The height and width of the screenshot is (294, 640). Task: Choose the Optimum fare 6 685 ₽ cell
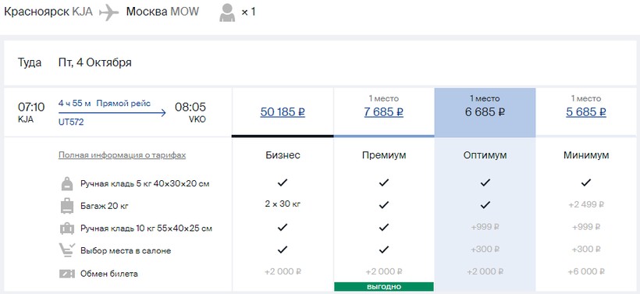point(485,112)
